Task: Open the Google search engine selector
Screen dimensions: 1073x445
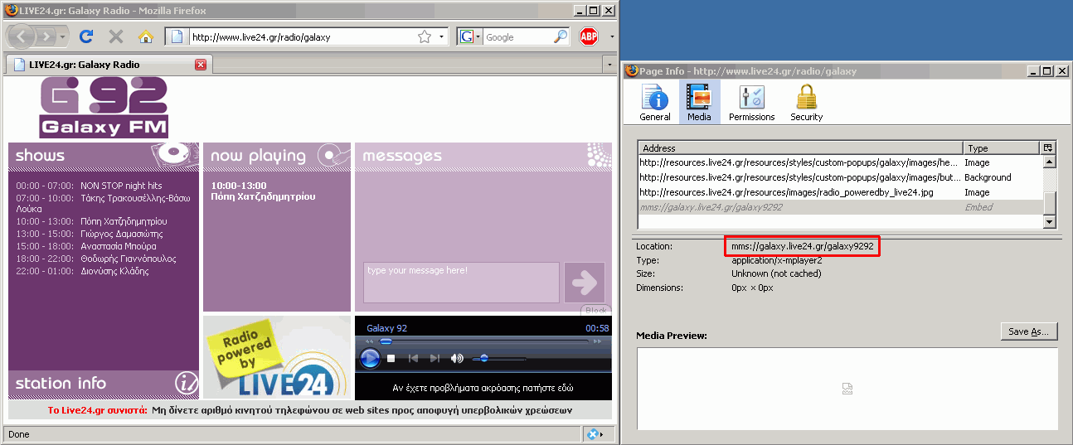Action: [469, 36]
